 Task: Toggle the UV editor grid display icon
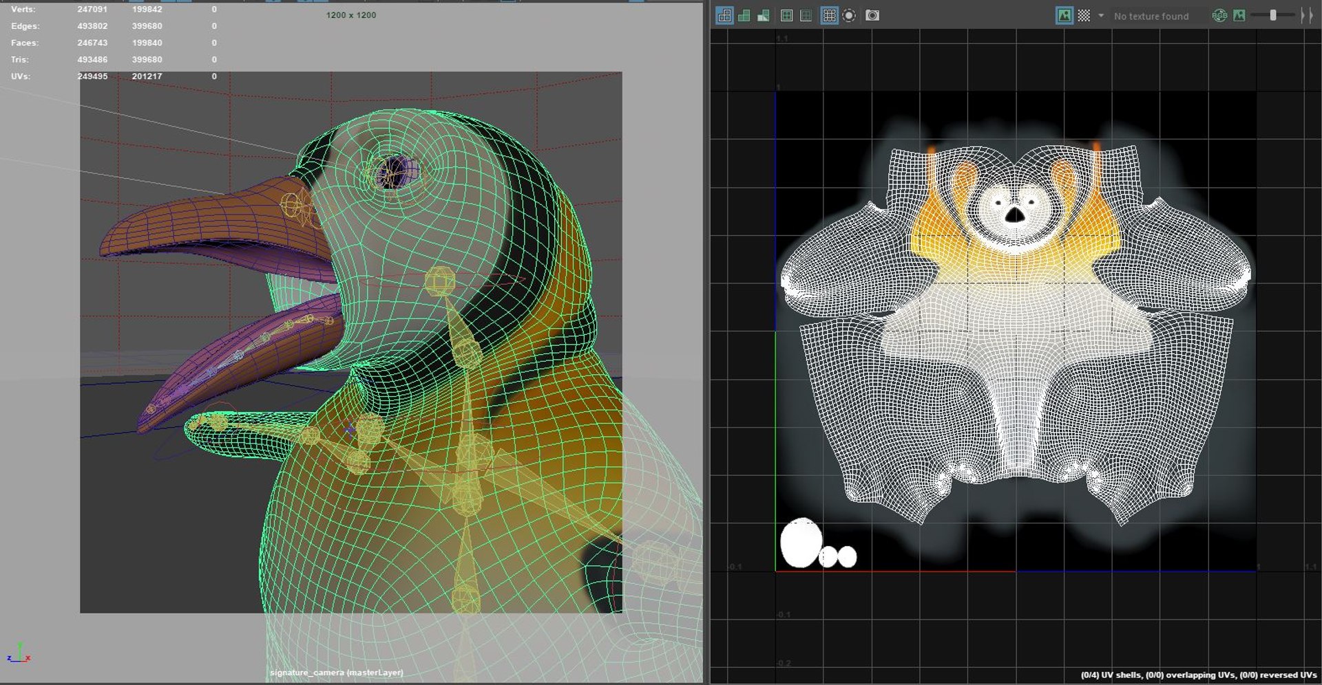click(830, 15)
